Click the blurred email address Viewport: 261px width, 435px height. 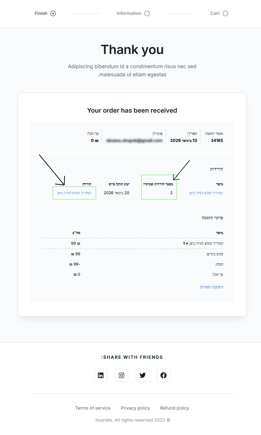click(135, 141)
